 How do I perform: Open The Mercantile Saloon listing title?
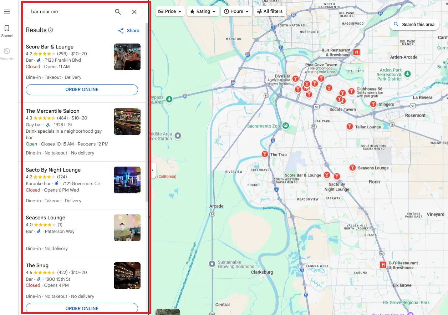click(53, 111)
